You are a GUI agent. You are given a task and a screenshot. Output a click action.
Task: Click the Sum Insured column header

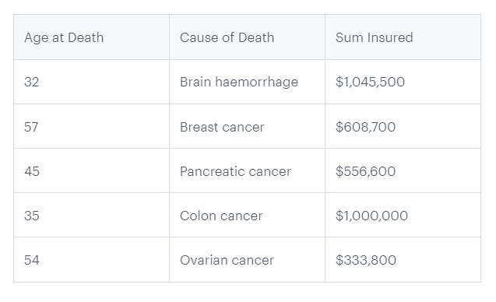tap(403, 37)
